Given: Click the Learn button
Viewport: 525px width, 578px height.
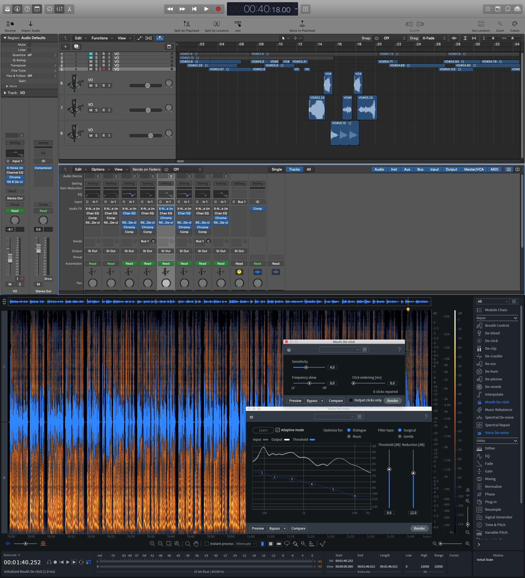Looking at the screenshot, I should (263, 430).
